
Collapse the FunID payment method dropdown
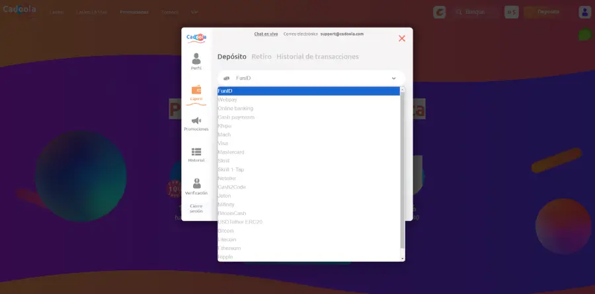(311, 78)
